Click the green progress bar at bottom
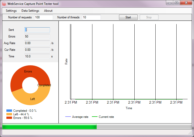194x137 pixels. (49, 127)
